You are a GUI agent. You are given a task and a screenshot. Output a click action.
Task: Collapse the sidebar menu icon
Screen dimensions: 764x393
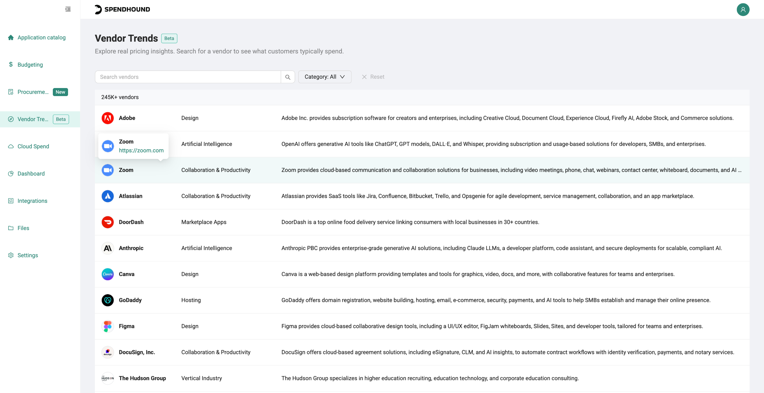click(68, 9)
